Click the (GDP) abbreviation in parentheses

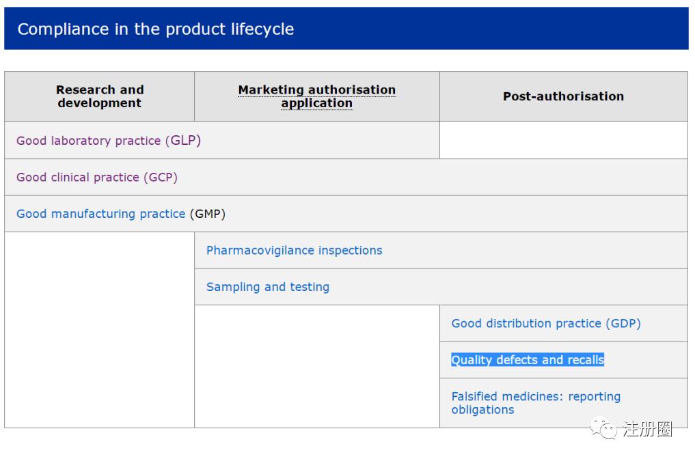click(623, 324)
